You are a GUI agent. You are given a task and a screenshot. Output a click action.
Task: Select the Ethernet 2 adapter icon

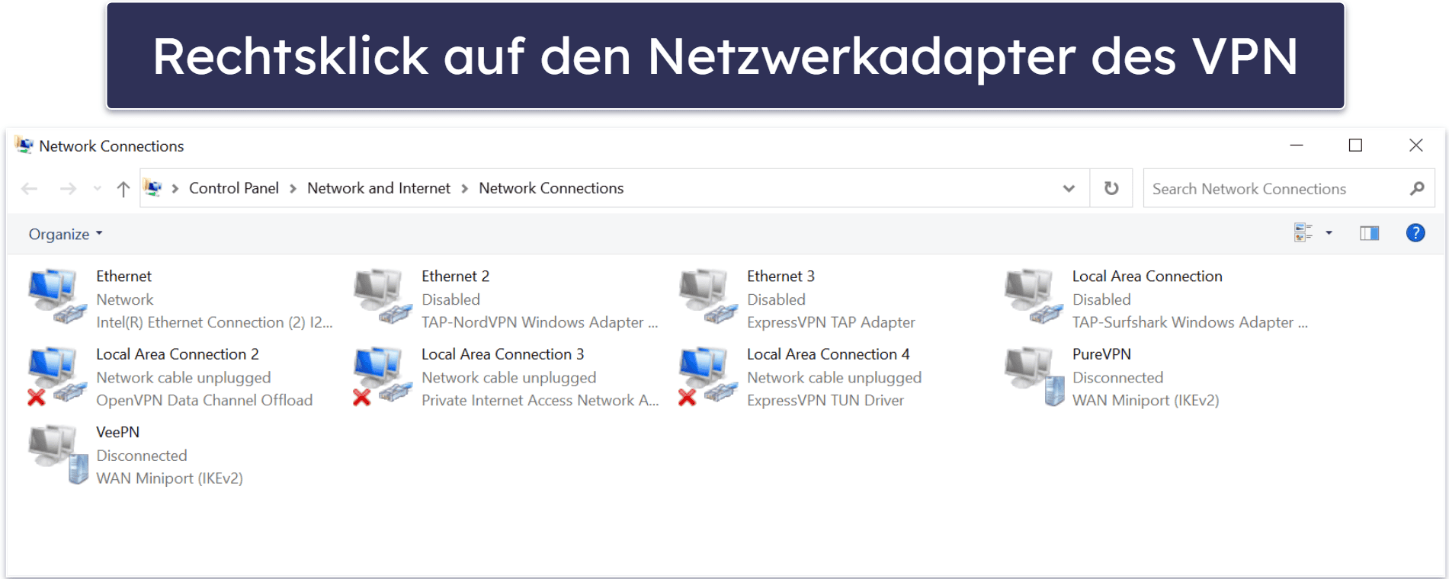pos(383,296)
